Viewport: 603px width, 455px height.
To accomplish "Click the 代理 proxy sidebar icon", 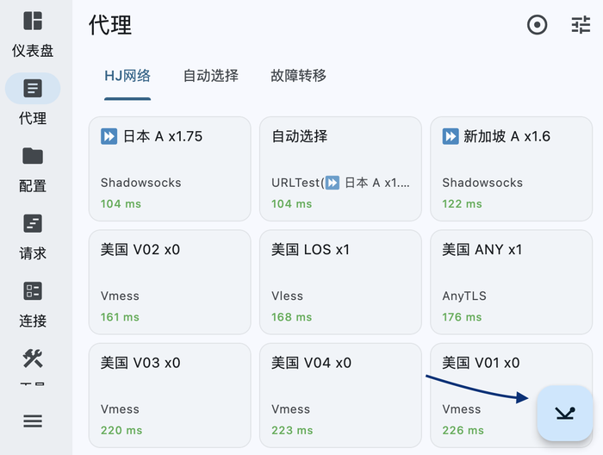I will point(33,88).
